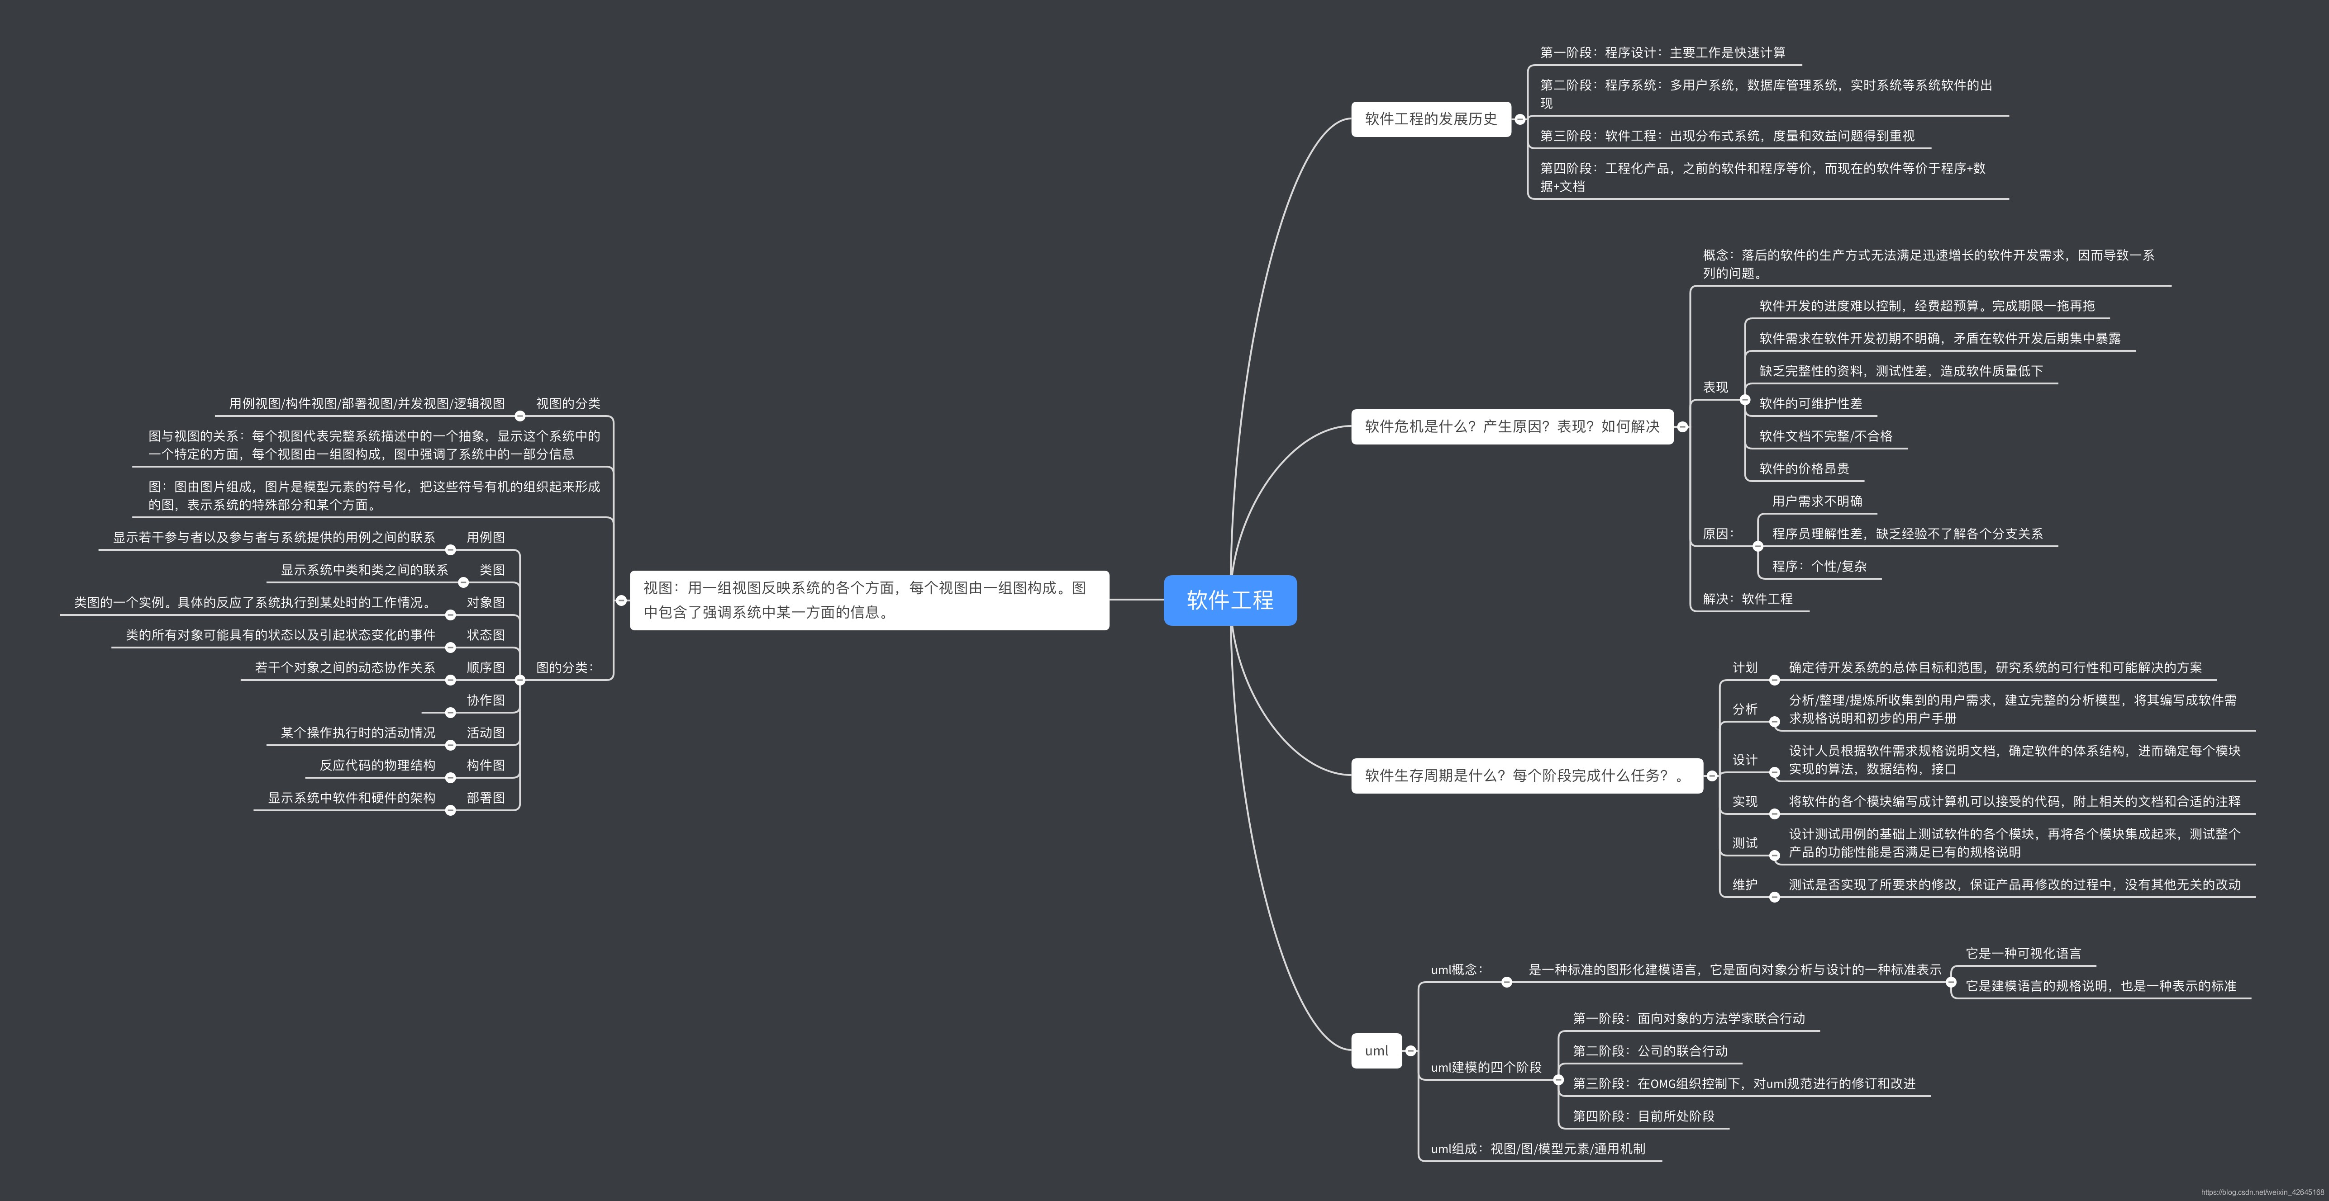Viewport: 2329px width, 1201px height.
Task: Select 用例视图/构件视图/部署视图/并发视图/逻辑视图 node
Action: point(366,403)
